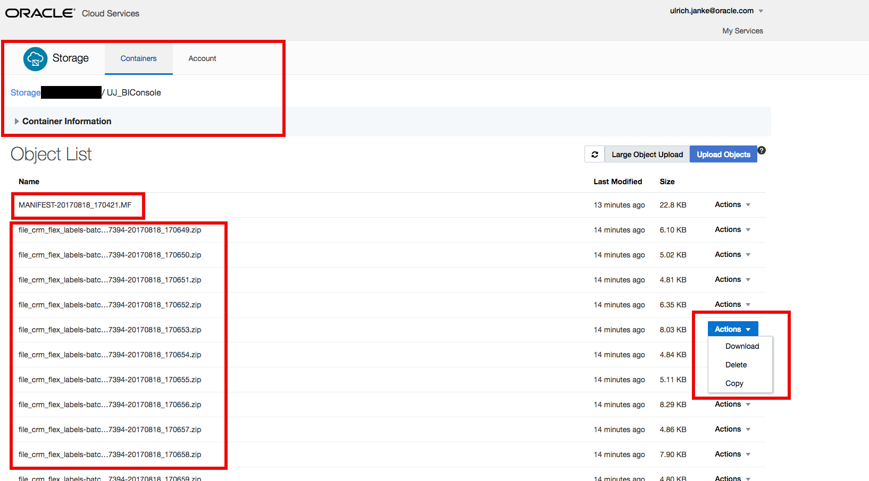Choose Delete from the Actions menu
This screenshot has height=481, width=869.
(736, 365)
